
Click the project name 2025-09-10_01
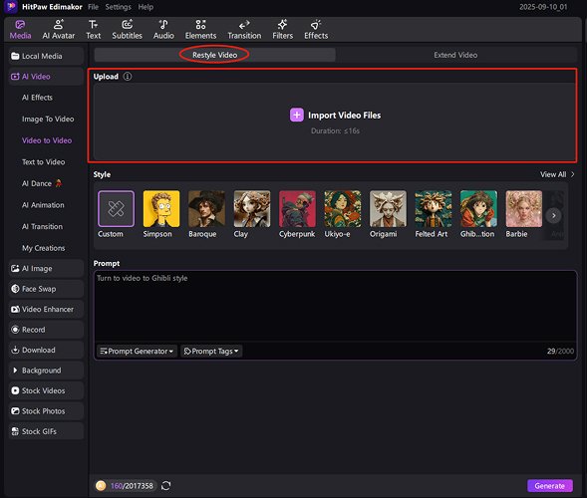[543, 7]
